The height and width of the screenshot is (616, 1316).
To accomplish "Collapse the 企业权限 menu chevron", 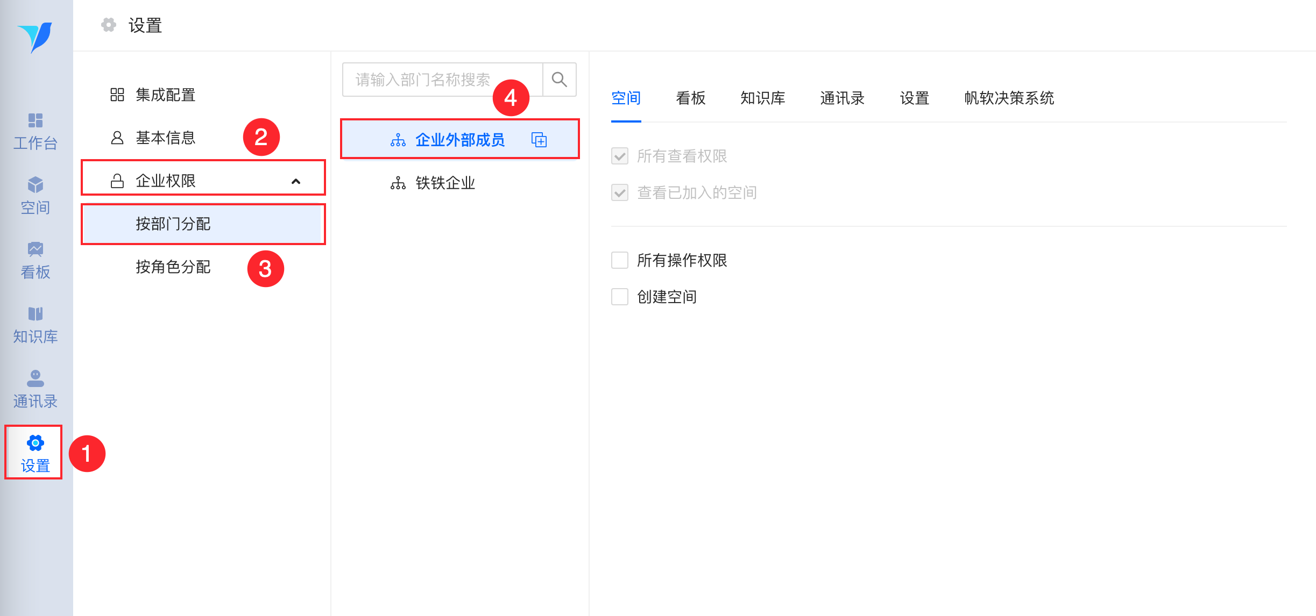I will point(295,181).
